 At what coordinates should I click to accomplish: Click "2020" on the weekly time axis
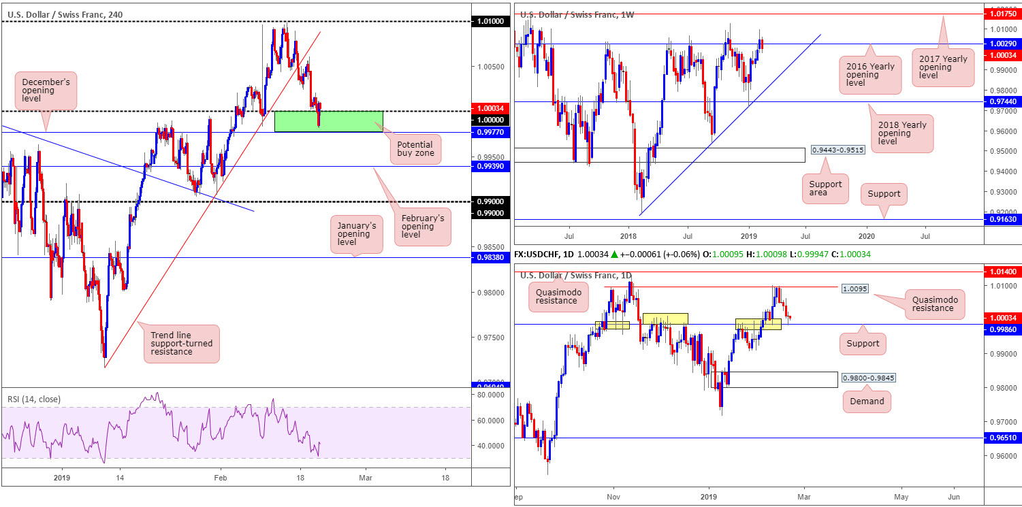867,237
